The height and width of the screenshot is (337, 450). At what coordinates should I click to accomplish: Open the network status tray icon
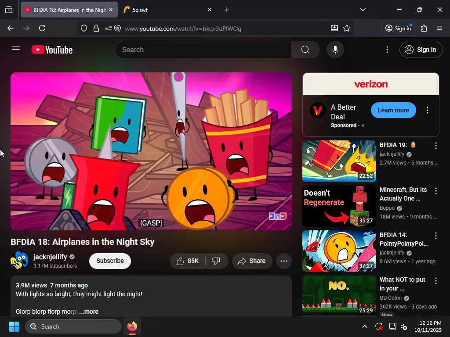point(392,326)
